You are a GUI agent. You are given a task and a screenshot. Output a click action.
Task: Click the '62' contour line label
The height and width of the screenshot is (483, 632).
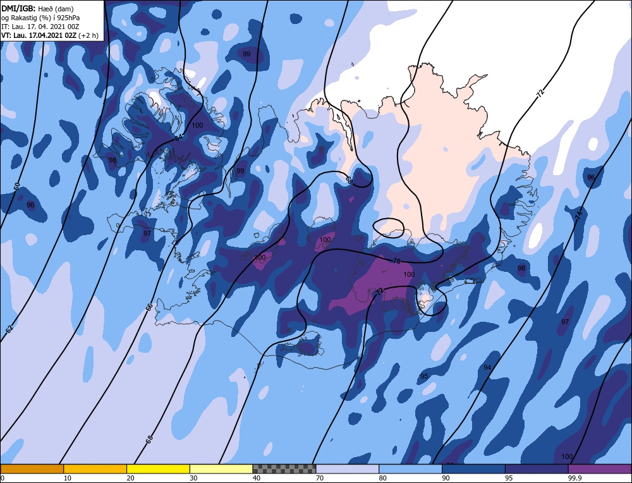point(9,328)
